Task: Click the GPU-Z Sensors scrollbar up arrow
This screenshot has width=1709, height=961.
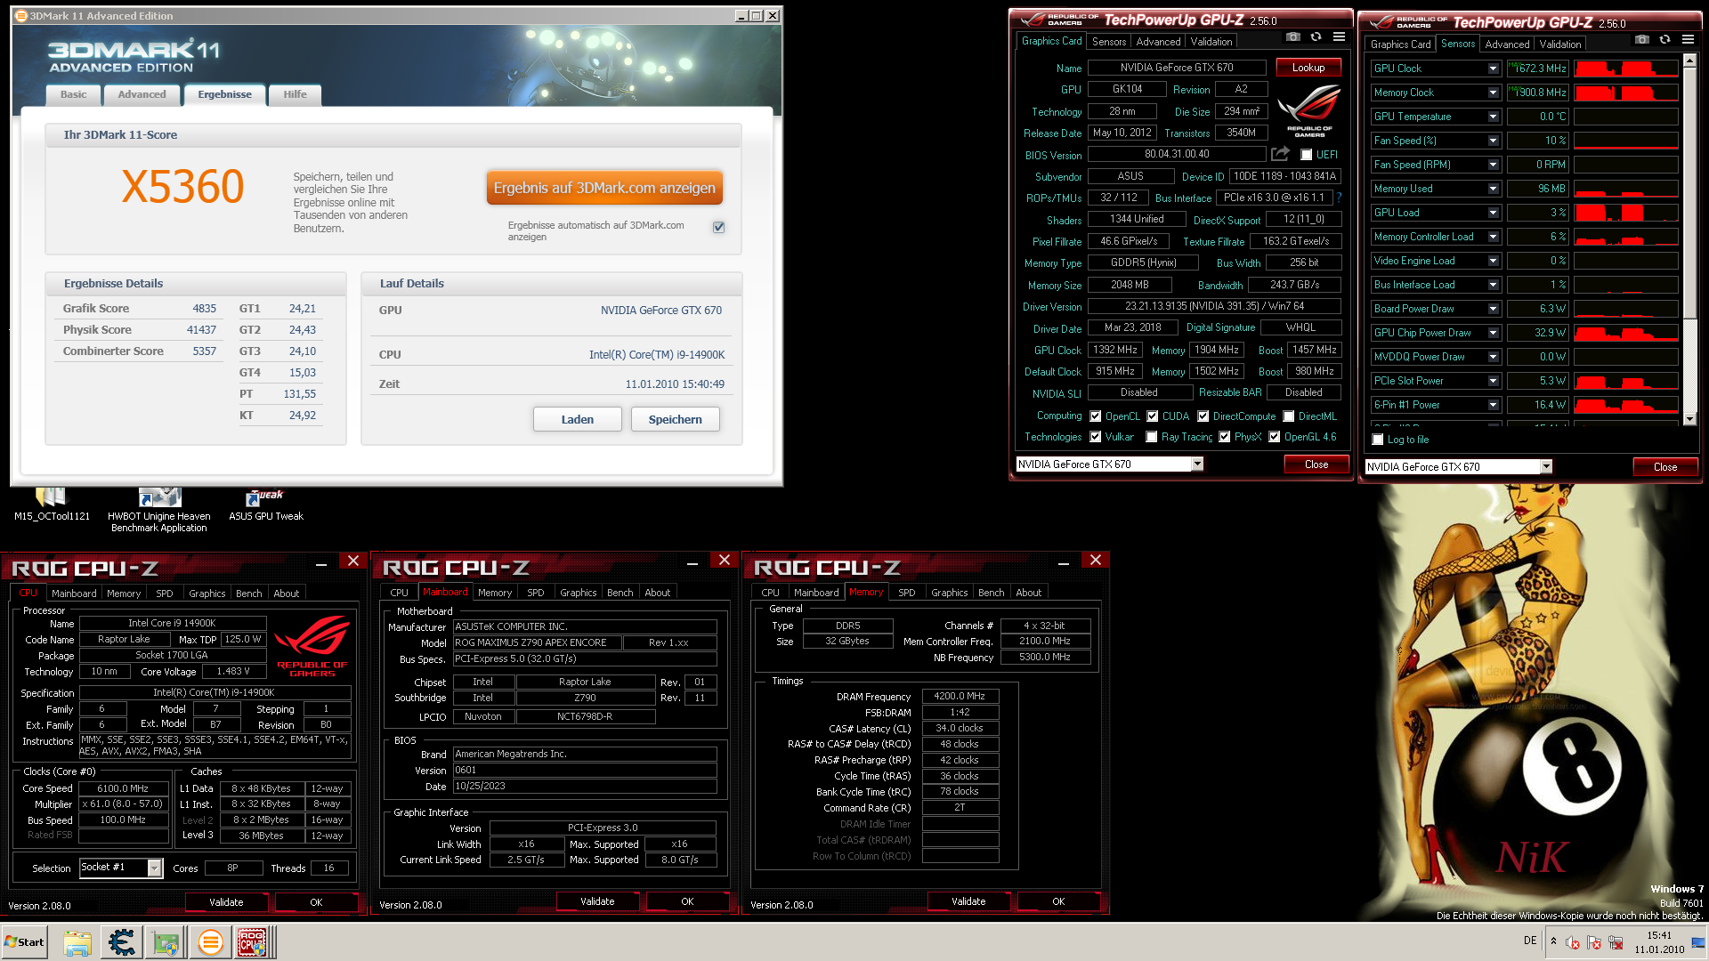Action: point(1689,61)
